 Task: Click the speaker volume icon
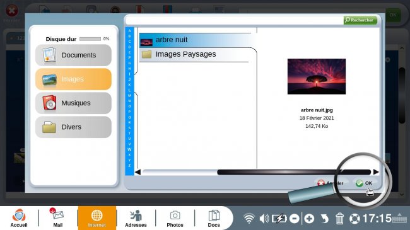coord(264,218)
